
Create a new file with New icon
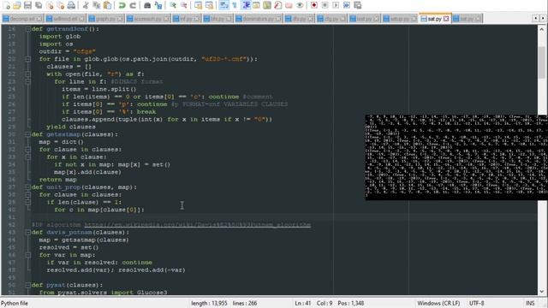click(x=7, y=5)
